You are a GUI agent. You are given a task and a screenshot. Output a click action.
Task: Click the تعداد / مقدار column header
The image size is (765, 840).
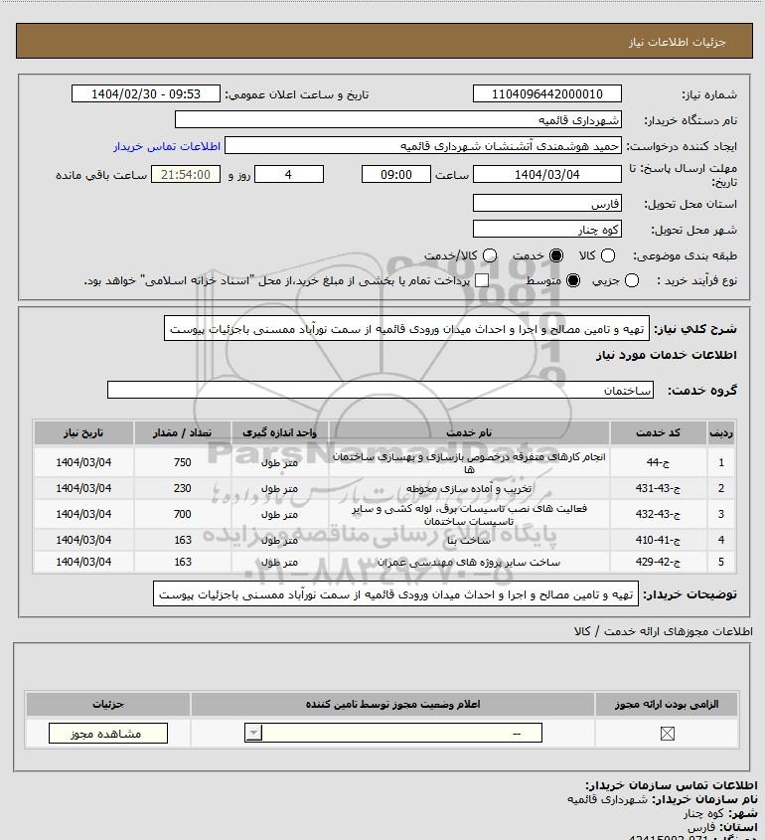[x=182, y=432]
